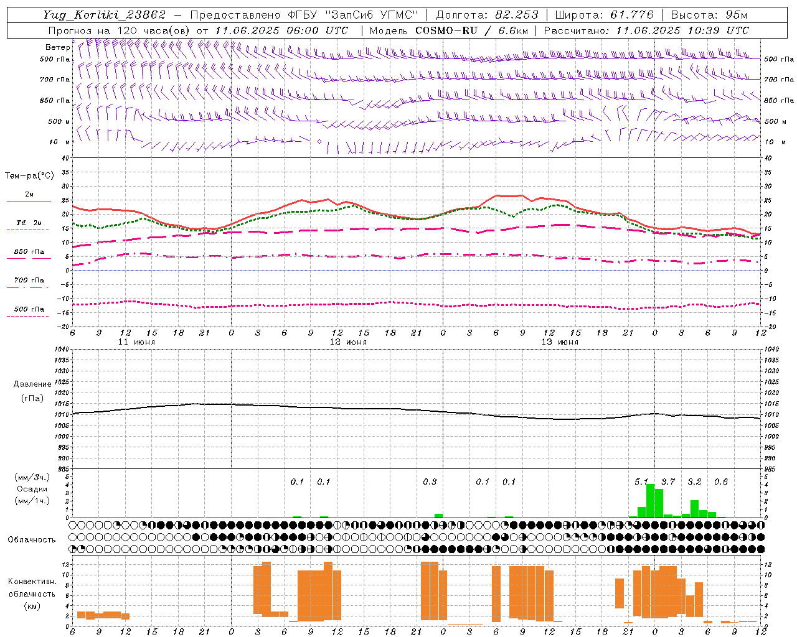
Task: Click the green dotted "Td 2м" legend sample
Action: point(27,230)
